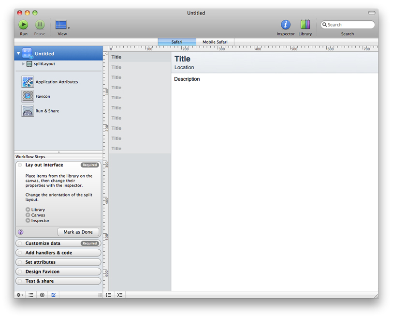Expand the splitLayout tree item
This screenshot has height=318, width=393.
click(x=23, y=64)
